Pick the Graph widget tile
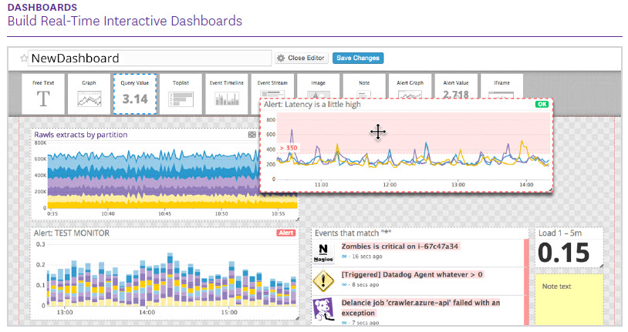Image resolution: width=628 pixels, height=332 pixels. (x=89, y=93)
